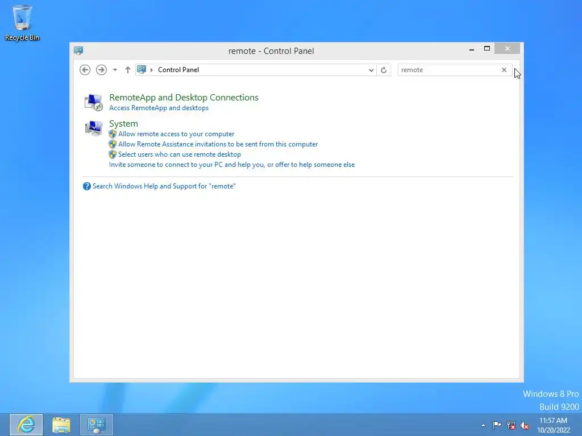The image size is (582, 436).
Task: Click the RemoteApp and Desktop Connections icon
Action: coord(94,102)
